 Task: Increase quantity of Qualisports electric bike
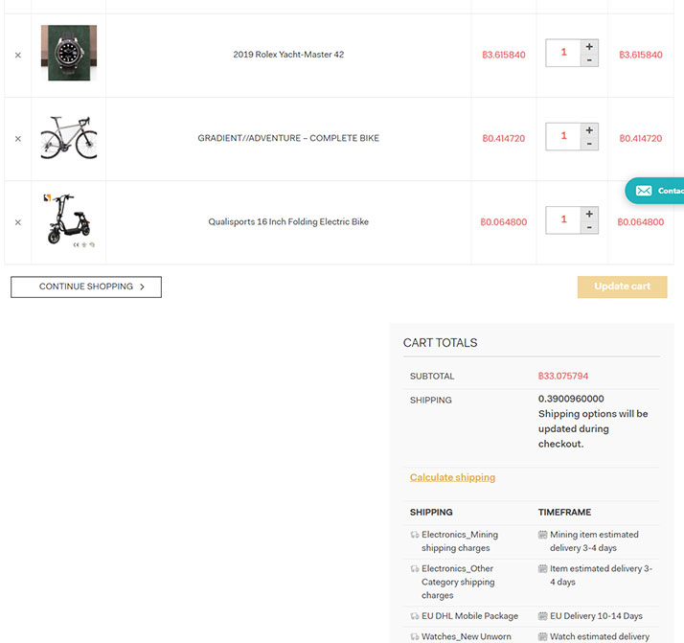[589, 214]
